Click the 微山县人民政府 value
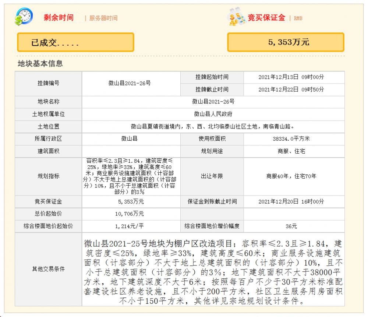368x317 pixels. tap(213, 114)
